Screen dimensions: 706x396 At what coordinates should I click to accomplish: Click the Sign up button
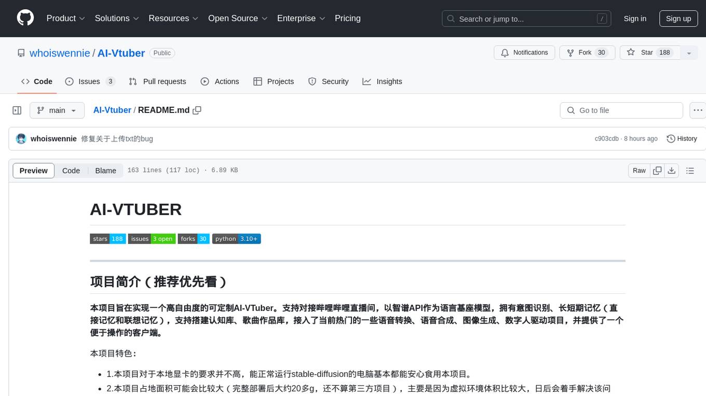678,19
